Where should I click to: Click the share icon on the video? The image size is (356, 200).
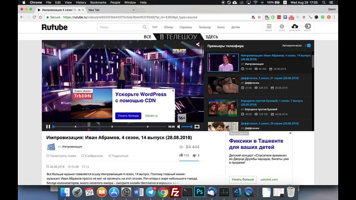click(x=198, y=44)
